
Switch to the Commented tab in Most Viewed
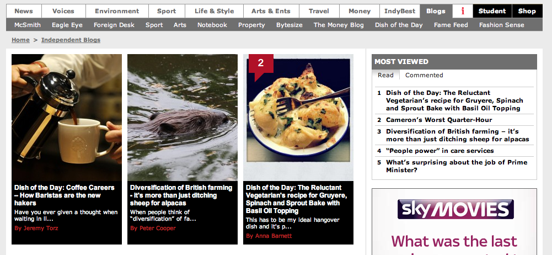tap(424, 75)
